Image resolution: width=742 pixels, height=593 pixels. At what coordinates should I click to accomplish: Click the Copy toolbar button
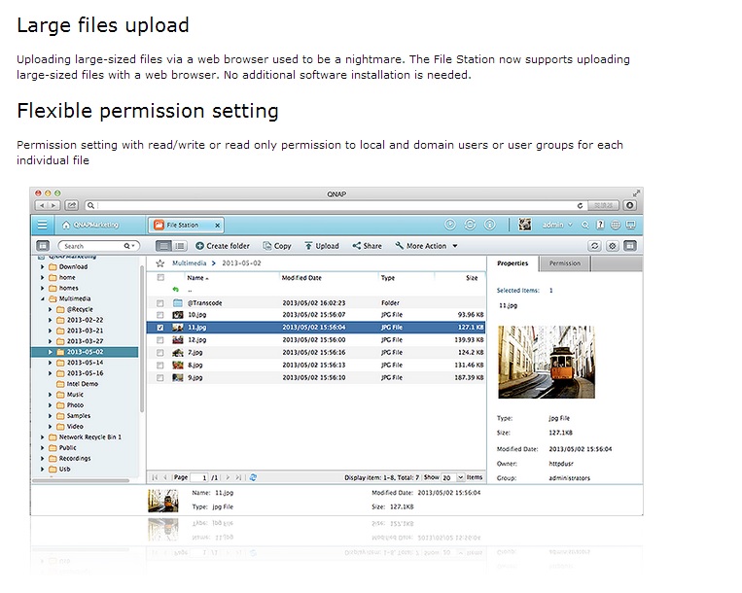tap(277, 246)
